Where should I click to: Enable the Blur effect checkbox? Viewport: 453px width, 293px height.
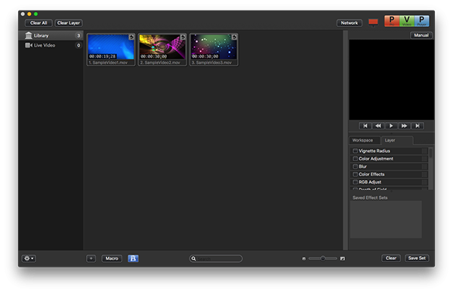355,166
